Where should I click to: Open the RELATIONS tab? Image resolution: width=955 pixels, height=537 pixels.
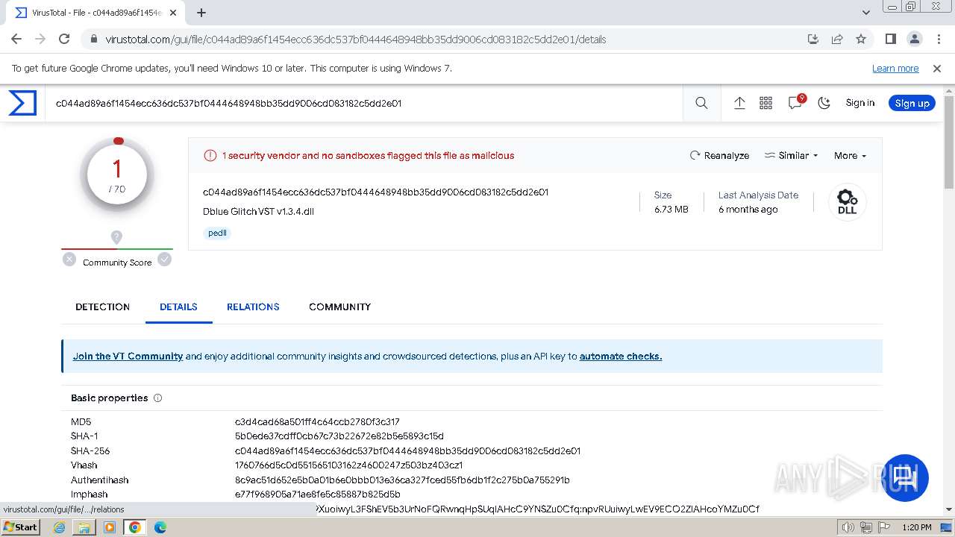pos(253,307)
